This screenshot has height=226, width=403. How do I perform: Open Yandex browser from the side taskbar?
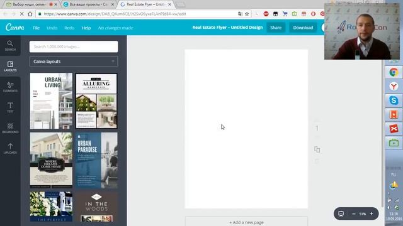tap(394, 87)
